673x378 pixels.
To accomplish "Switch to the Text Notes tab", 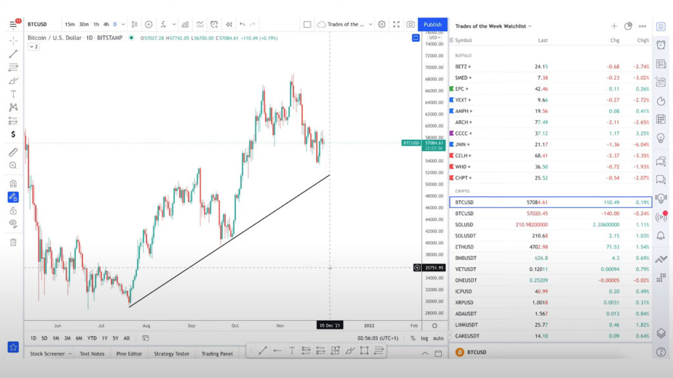I will coord(92,354).
